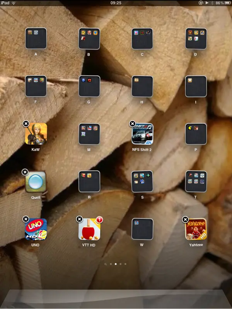Tap the battery percentage in status bar

(220, 3)
